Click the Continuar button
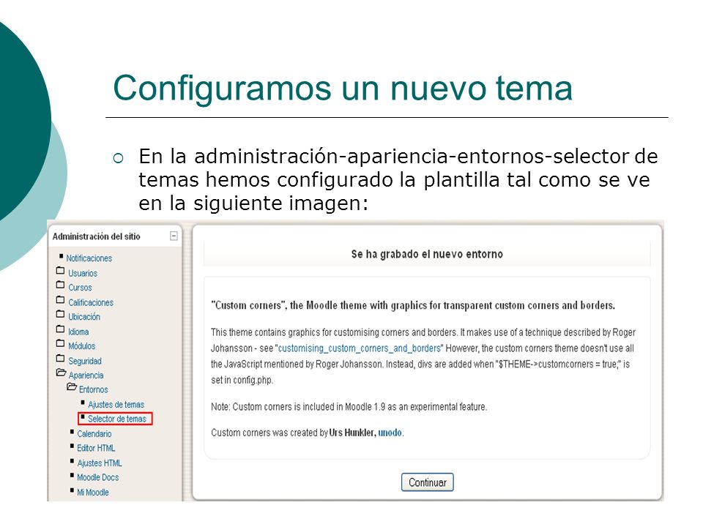The image size is (703, 527). tap(427, 482)
